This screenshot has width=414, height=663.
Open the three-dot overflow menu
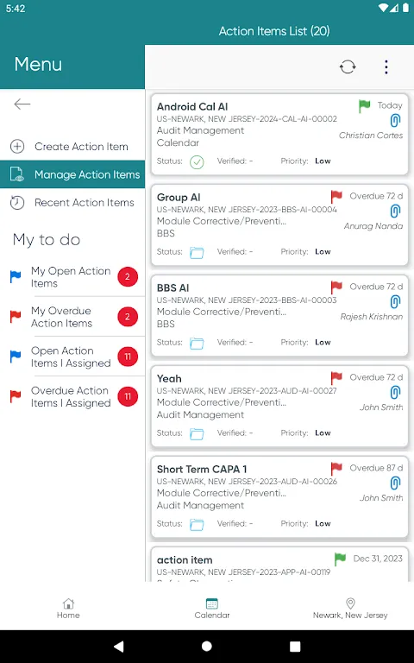[x=386, y=66]
